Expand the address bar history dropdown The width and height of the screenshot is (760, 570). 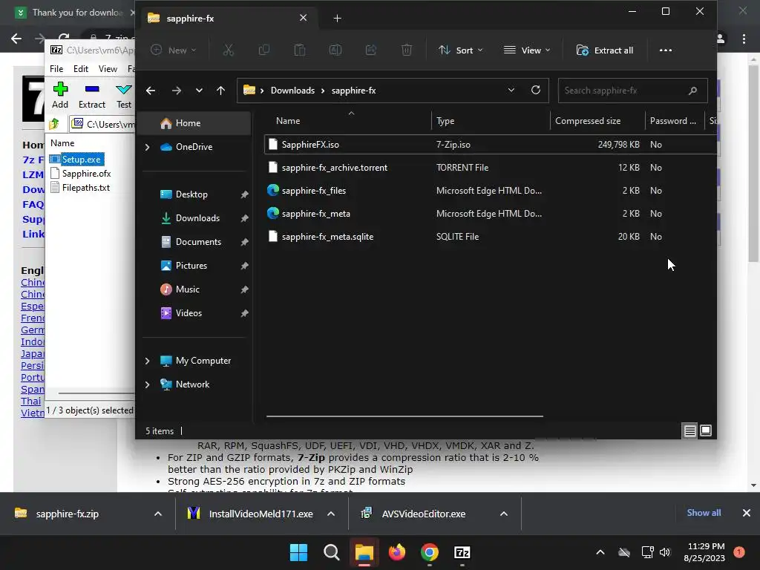tap(511, 90)
